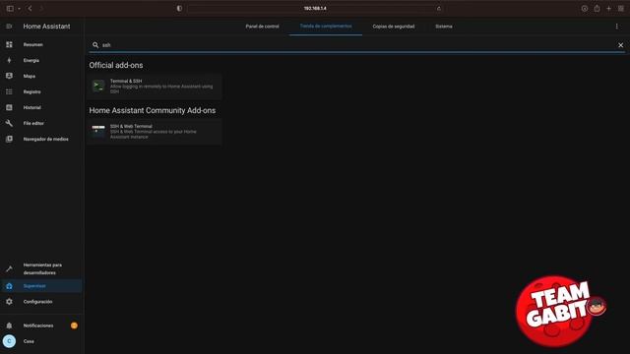Open File editor in sidebar
This screenshot has width=630, height=354.
33,123
